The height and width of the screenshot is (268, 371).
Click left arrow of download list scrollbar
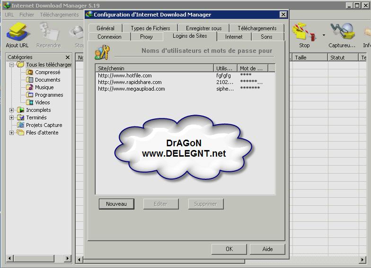coord(79,260)
